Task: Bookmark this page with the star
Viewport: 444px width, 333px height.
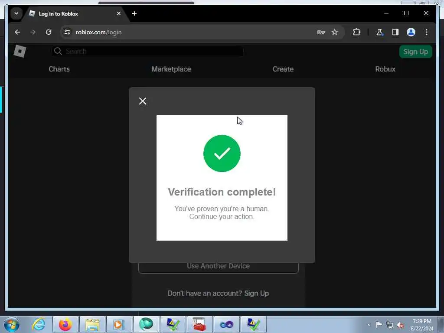Action: pyautogui.click(x=335, y=32)
